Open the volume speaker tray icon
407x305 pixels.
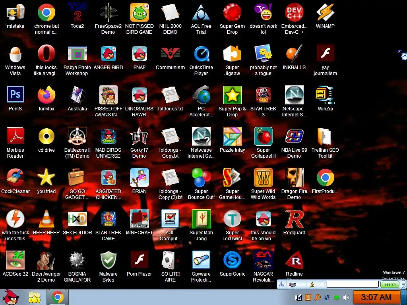[x=346, y=297]
